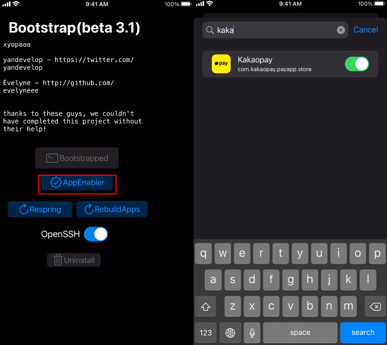Tap the h key

310,280
